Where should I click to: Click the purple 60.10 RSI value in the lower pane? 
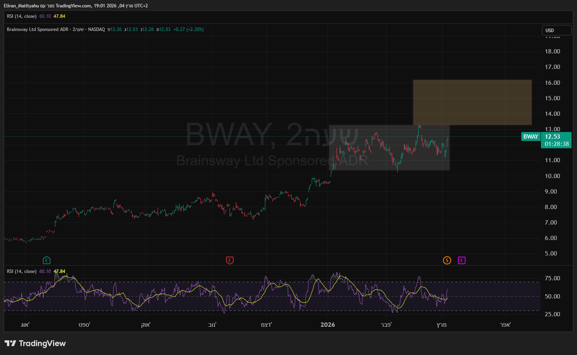click(x=45, y=271)
